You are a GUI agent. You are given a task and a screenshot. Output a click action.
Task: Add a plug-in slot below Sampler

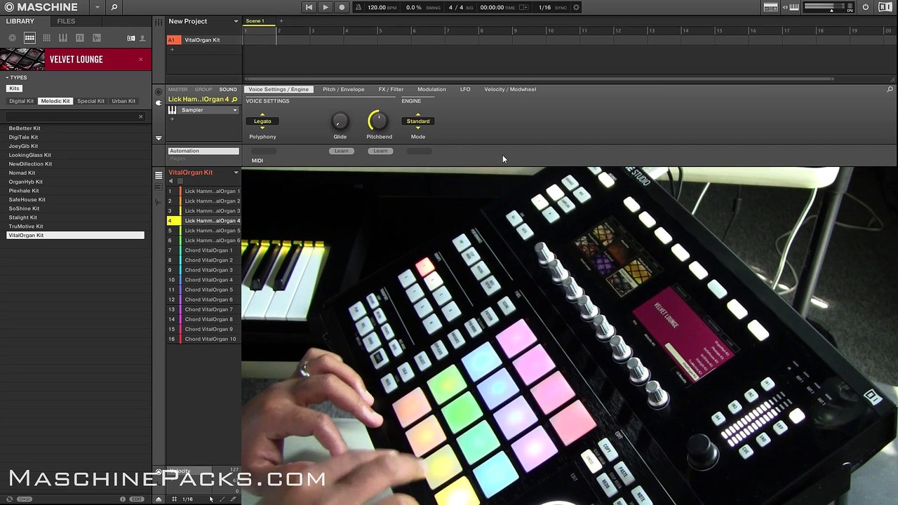pos(172,119)
